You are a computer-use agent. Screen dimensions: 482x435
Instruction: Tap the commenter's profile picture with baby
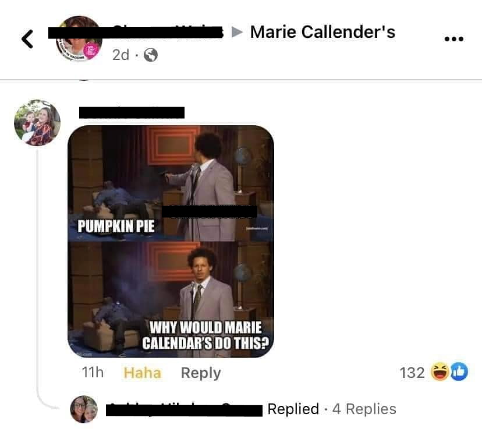pyautogui.click(x=37, y=123)
